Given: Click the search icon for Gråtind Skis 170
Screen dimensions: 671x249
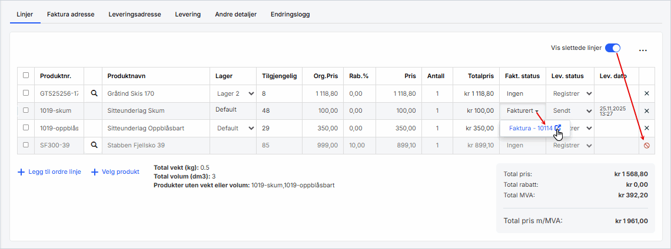Looking at the screenshot, I should (93, 93).
